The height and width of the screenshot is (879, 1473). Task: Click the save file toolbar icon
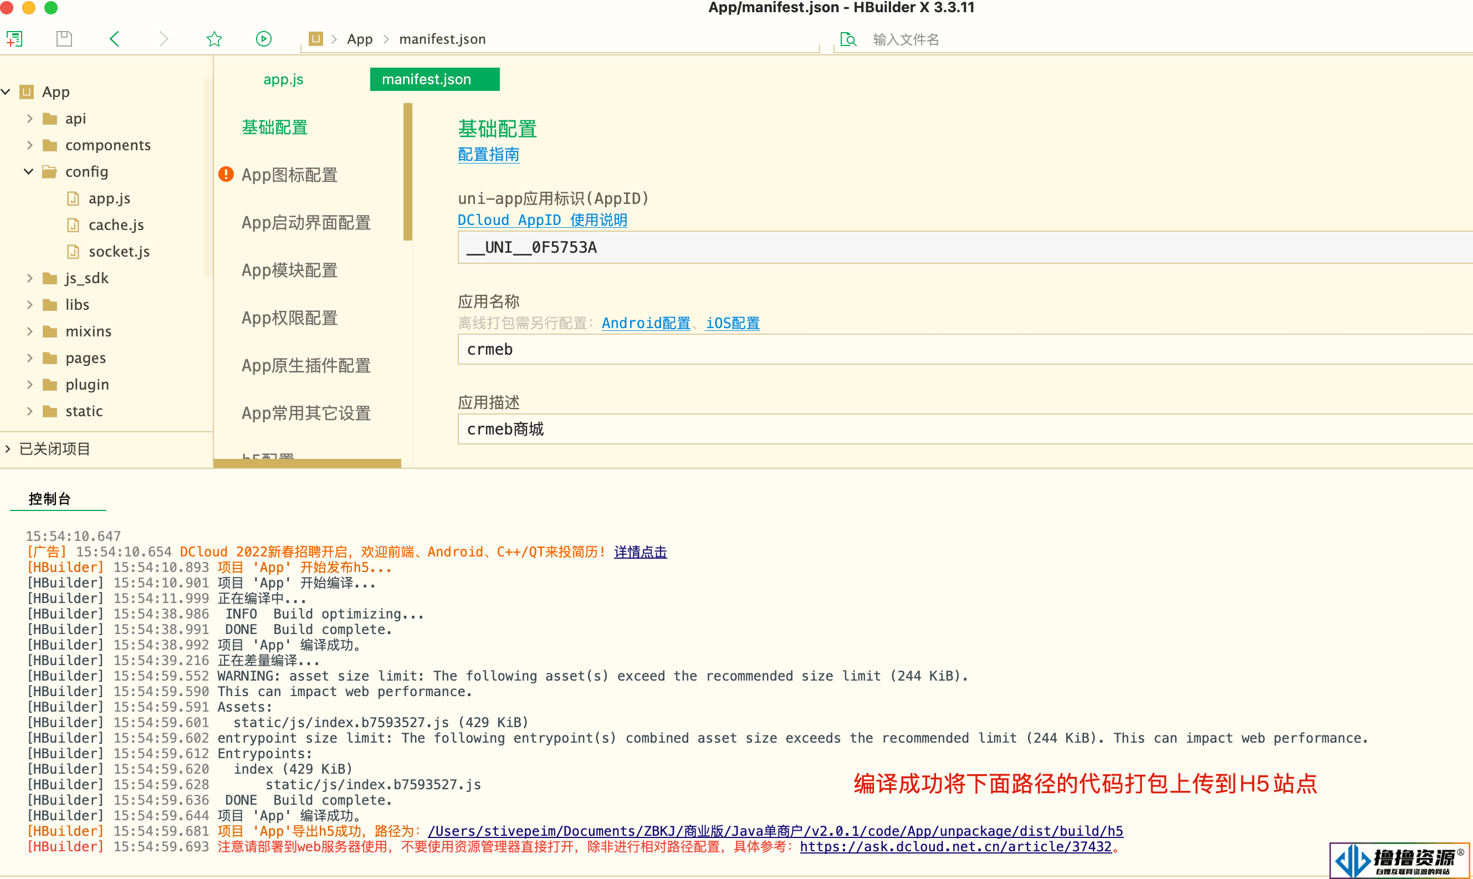64,39
